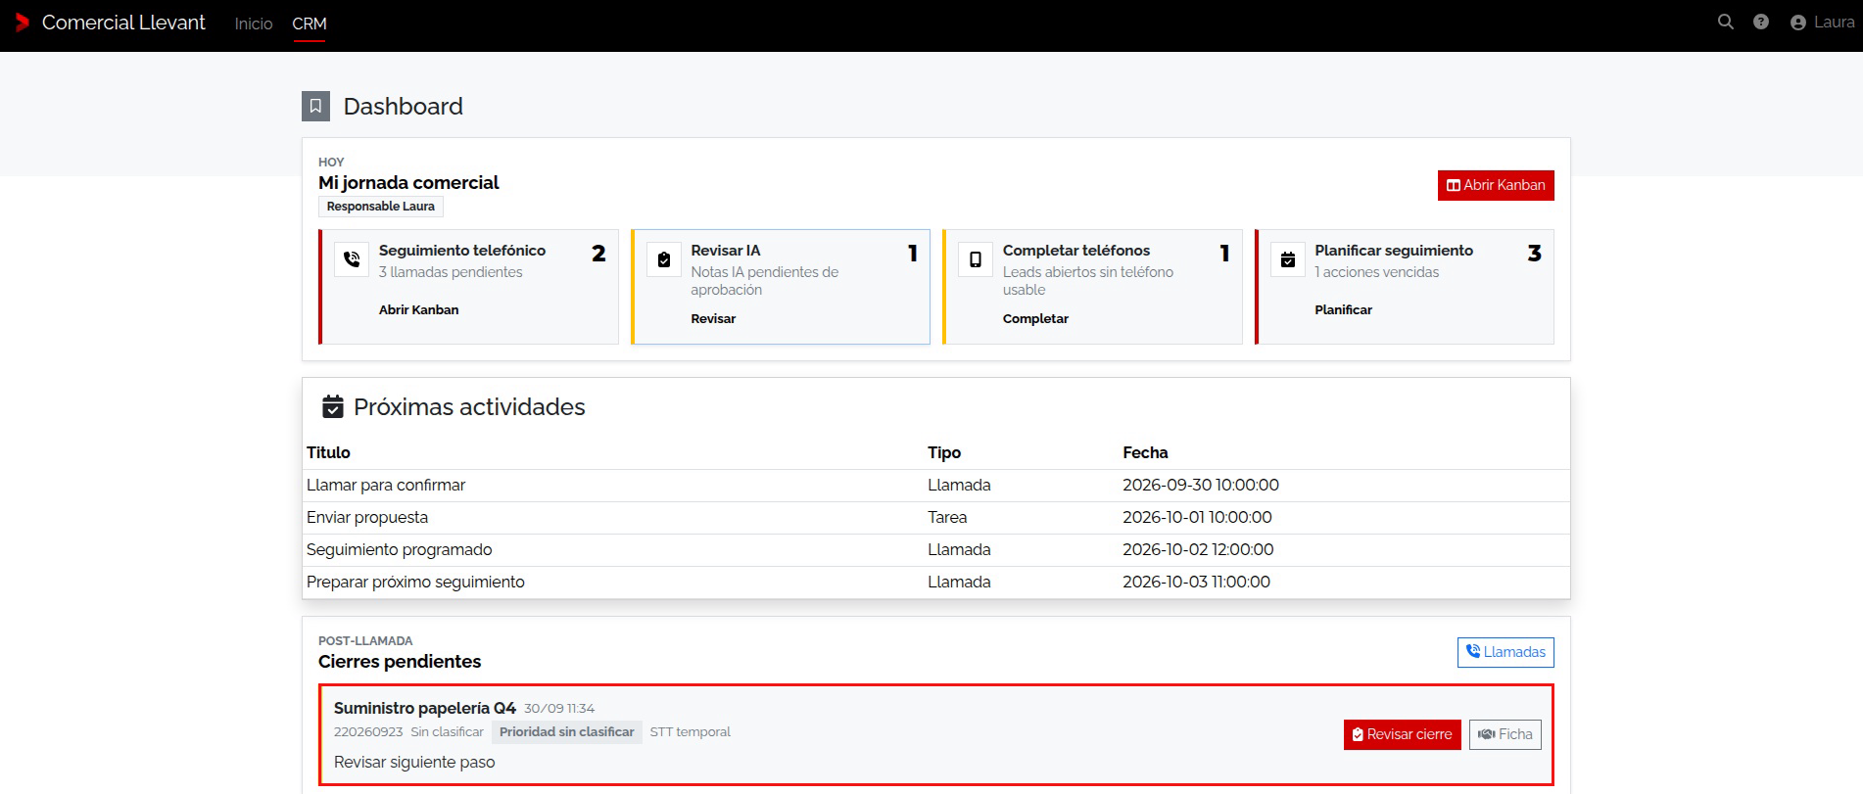Open Abrir Kanban link in Seguimiento telefónico card
Viewport: 1863px width, 794px height.
point(418,309)
